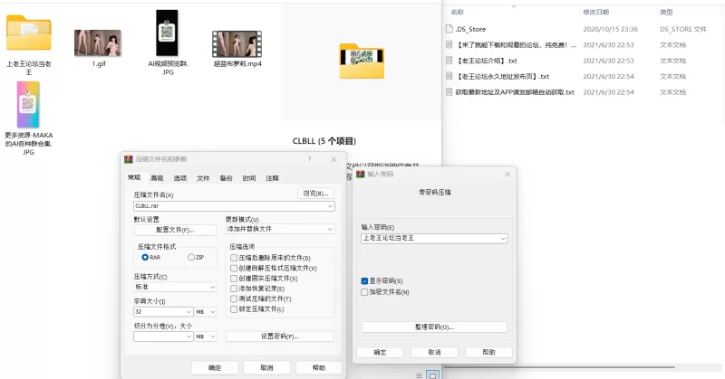725x379 pixels.
Task: Select the 上老王论坛当老王 folder icon
Action: 29,33
